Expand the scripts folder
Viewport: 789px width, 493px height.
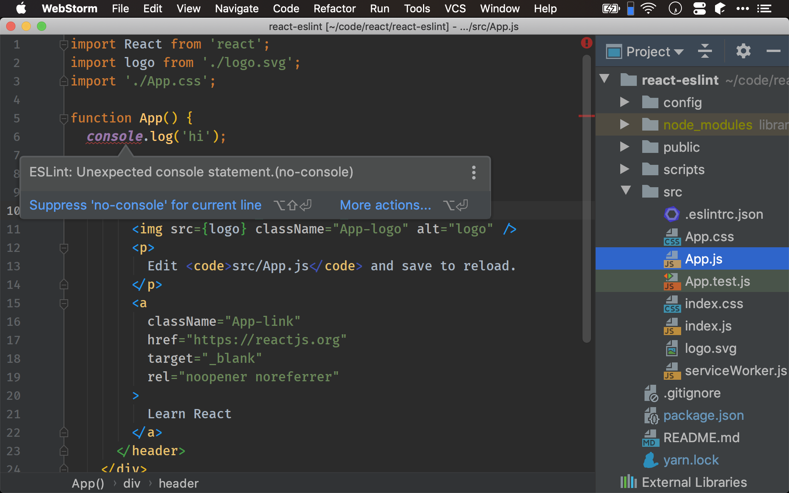tap(624, 169)
